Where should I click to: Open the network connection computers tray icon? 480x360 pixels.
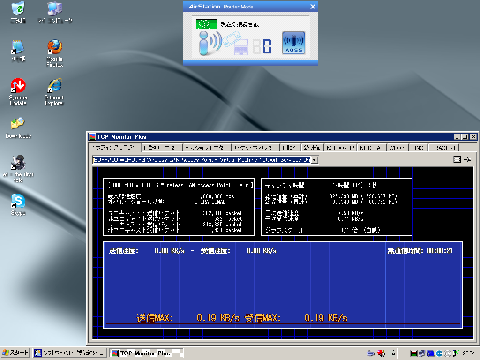click(x=422, y=353)
